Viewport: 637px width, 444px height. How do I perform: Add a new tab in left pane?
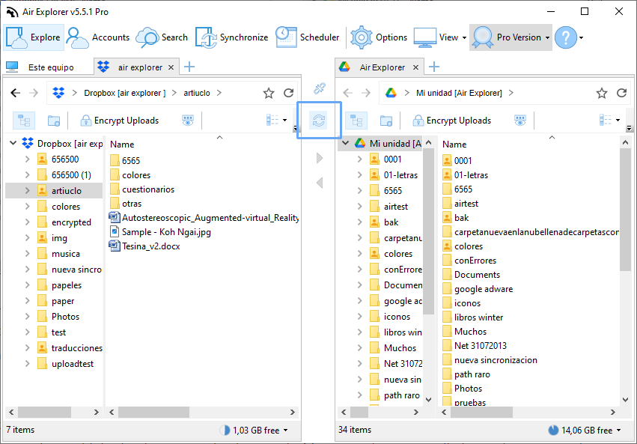click(189, 67)
